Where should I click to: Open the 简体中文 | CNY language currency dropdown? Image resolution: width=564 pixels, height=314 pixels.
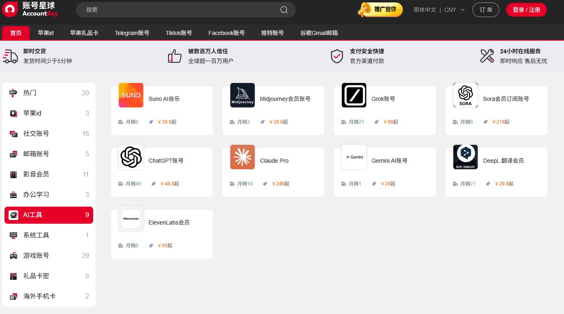coord(439,10)
